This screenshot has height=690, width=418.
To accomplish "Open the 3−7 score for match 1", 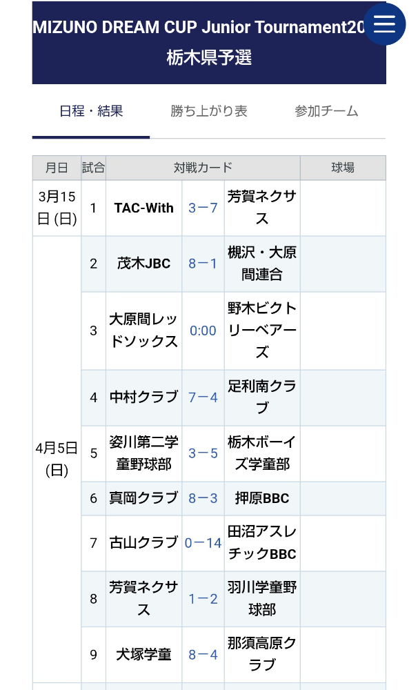I will pos(203,208).
